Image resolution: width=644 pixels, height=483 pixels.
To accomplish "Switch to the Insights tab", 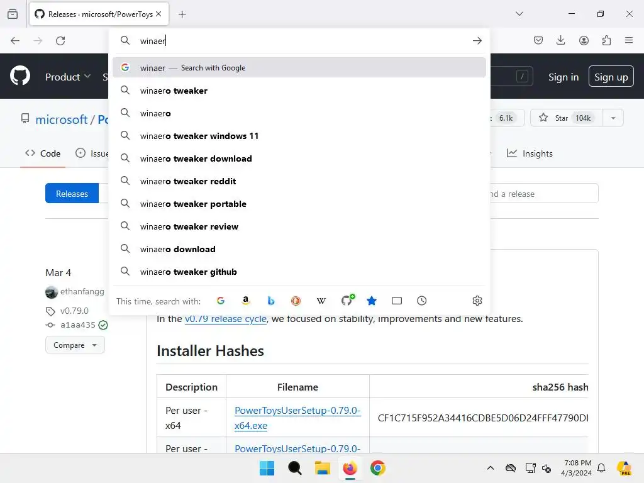I will (x=530, y=153).
